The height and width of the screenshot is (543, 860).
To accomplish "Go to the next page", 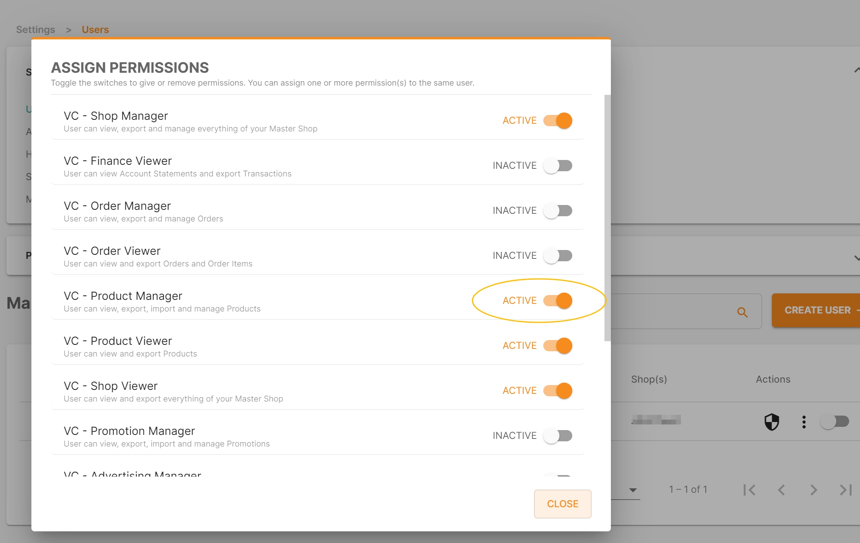I will (x=813, y=490).
